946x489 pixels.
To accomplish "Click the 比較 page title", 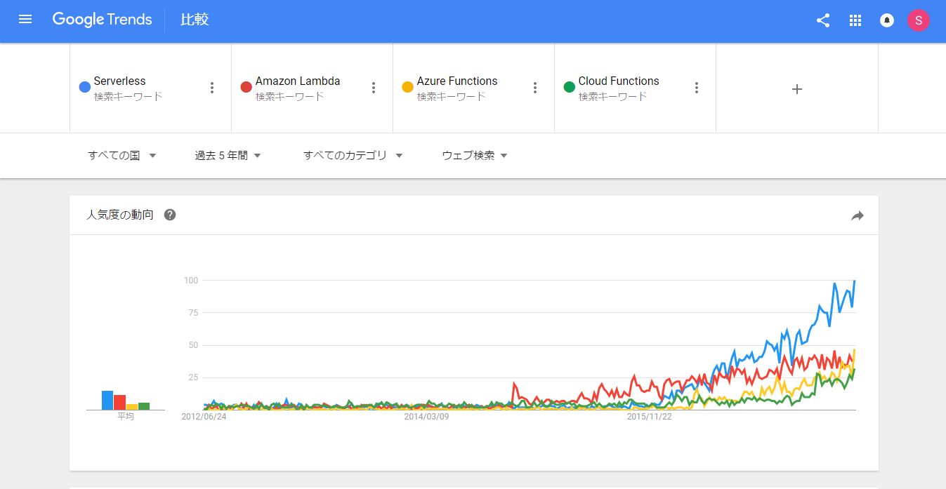I will tap(194, 20).
